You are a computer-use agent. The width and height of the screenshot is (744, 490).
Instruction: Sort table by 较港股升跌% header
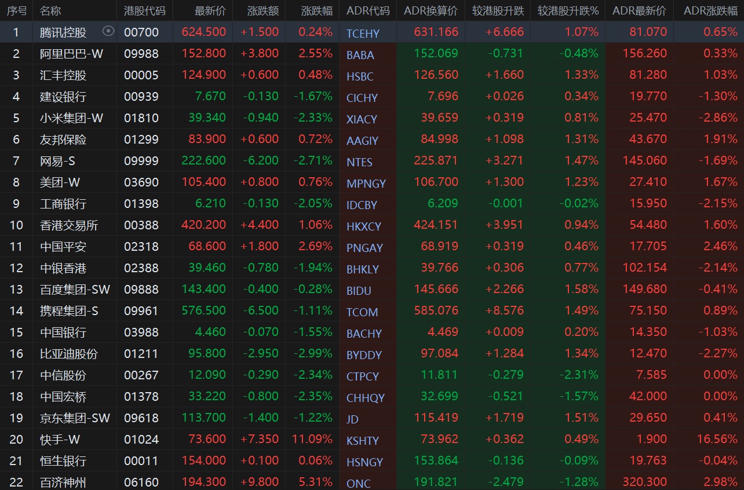click(x=568, y=11)
